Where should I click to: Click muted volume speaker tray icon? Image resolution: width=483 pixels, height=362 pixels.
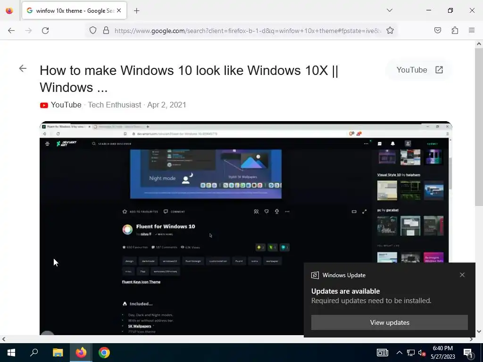click(x=422, y=353)
